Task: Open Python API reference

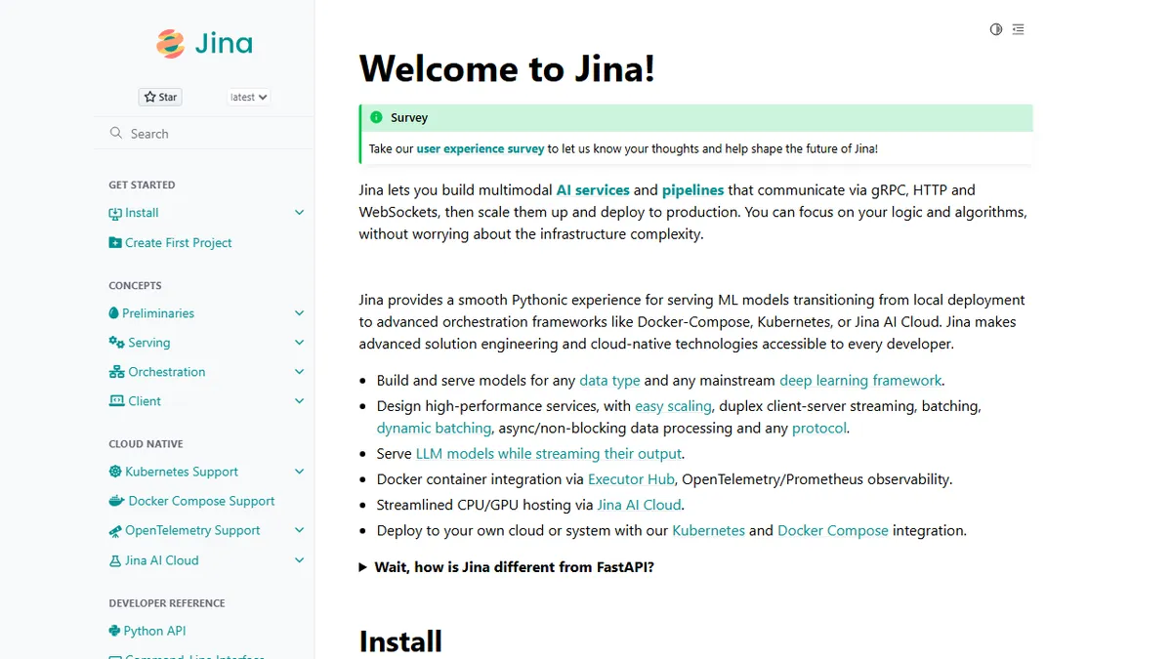Action: [154, 631]
